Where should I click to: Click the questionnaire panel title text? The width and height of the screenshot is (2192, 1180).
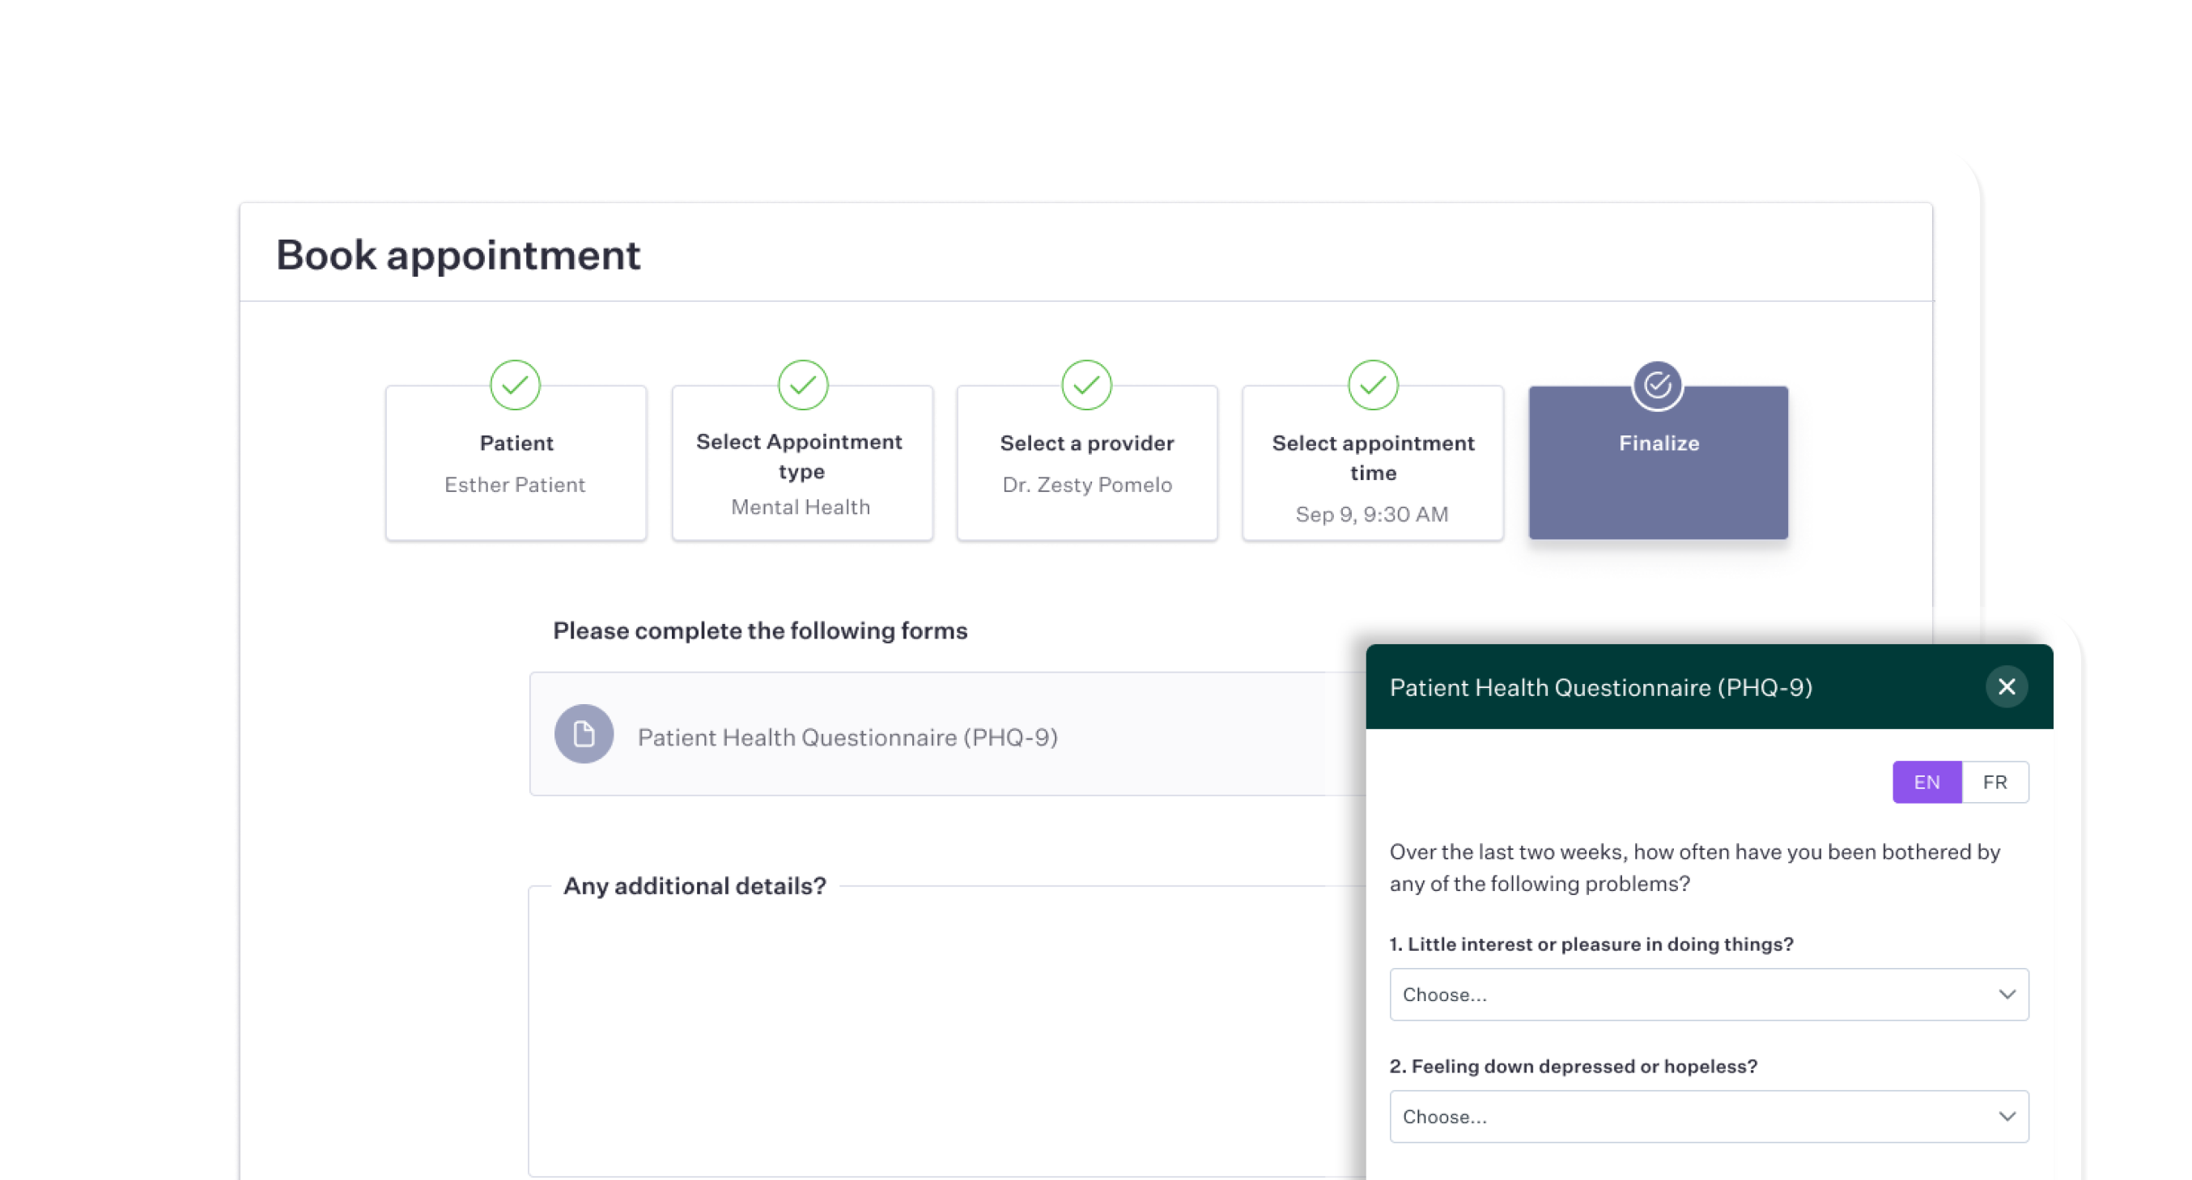[x=1600, y=687]
